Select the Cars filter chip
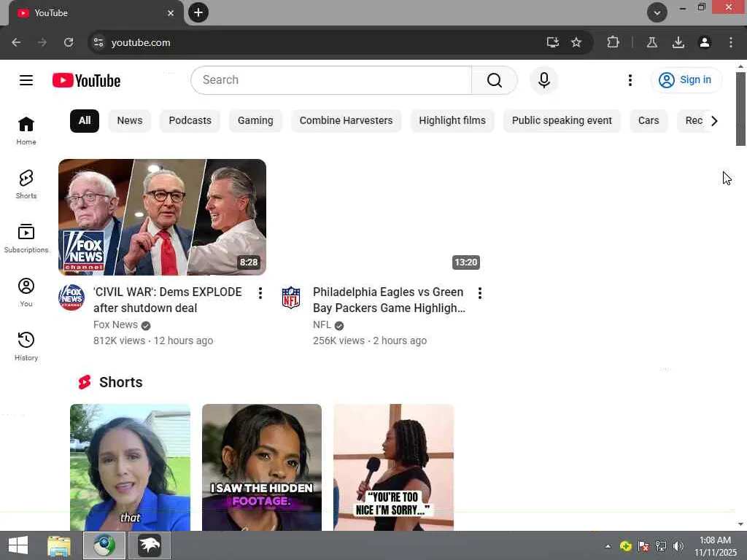 click(649, 121)
